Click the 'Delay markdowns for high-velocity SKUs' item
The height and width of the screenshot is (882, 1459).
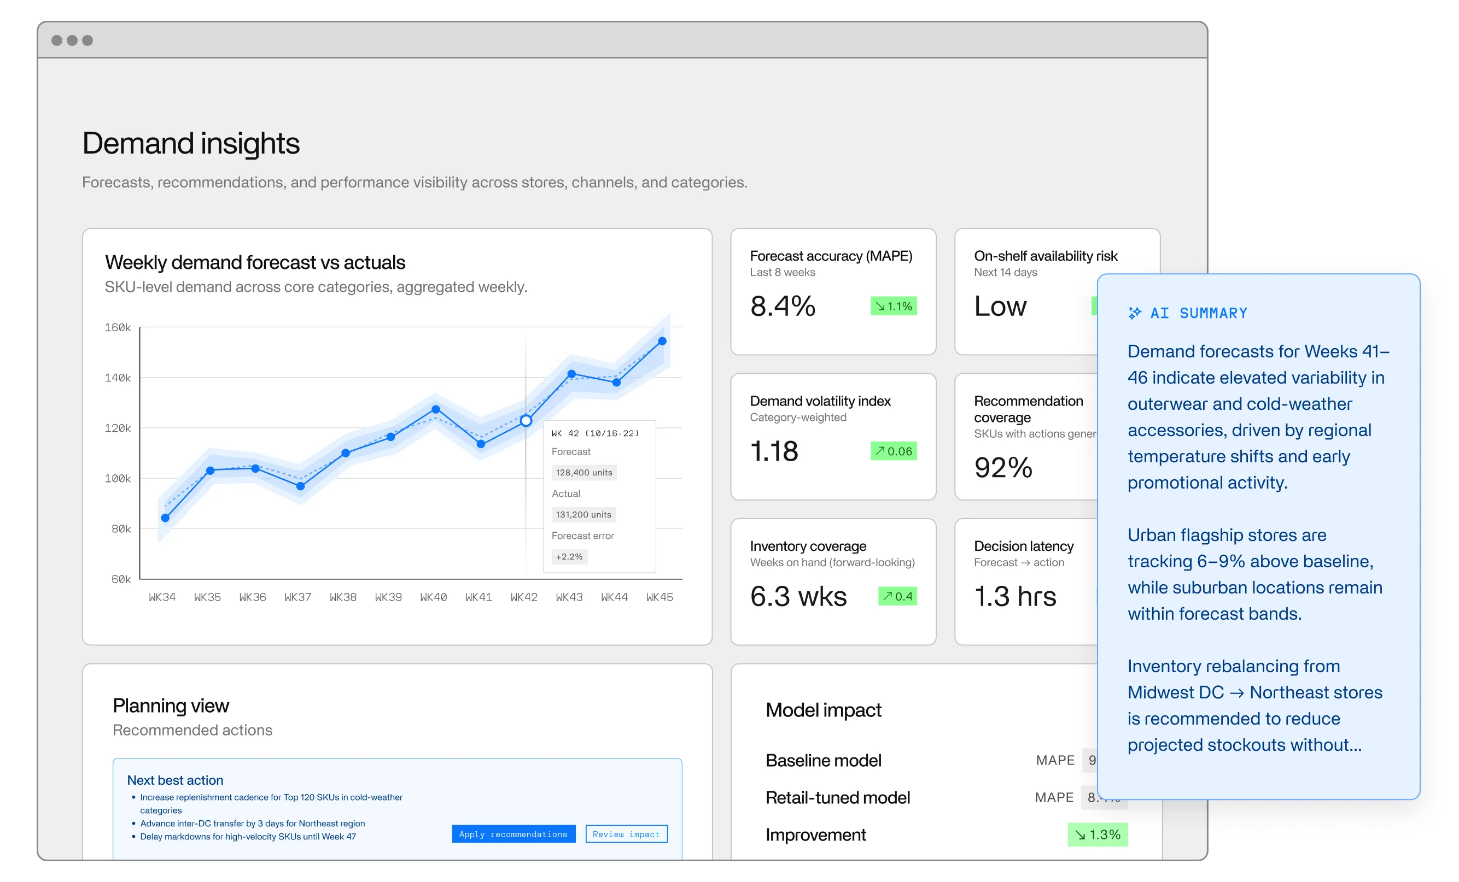(248, 837)
